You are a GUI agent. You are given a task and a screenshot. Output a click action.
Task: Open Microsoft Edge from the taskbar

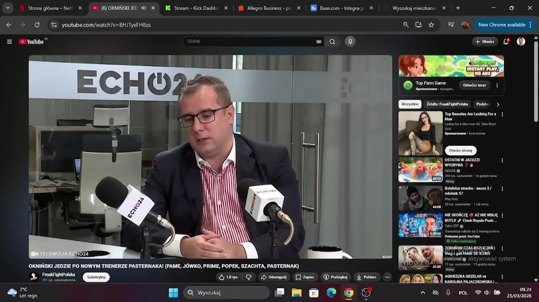coord(332,292)
